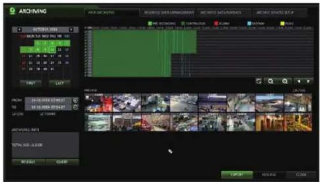Click the red Alarm legend swatch
The height and width of the screenshot is (182, 320).
pyautogui.click(x=216, y=24)
